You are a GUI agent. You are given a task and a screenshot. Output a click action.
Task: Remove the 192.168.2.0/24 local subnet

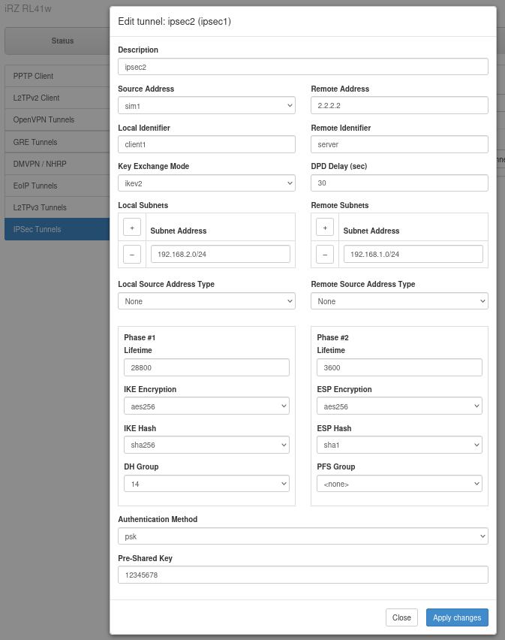point(132,255)
